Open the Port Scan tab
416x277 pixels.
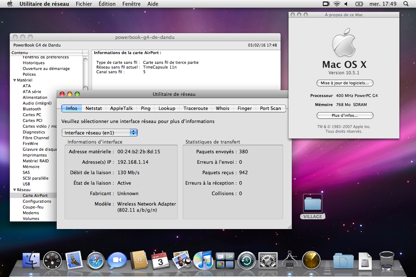(270, 109)
